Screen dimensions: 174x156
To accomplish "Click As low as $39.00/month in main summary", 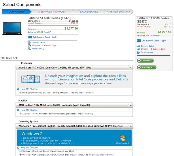I will coord(39,32).
